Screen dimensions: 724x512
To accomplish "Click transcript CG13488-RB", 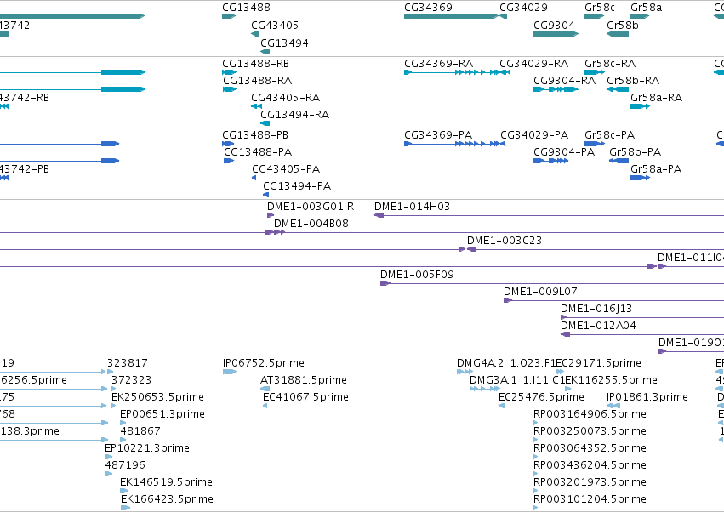I will point(255,64).
